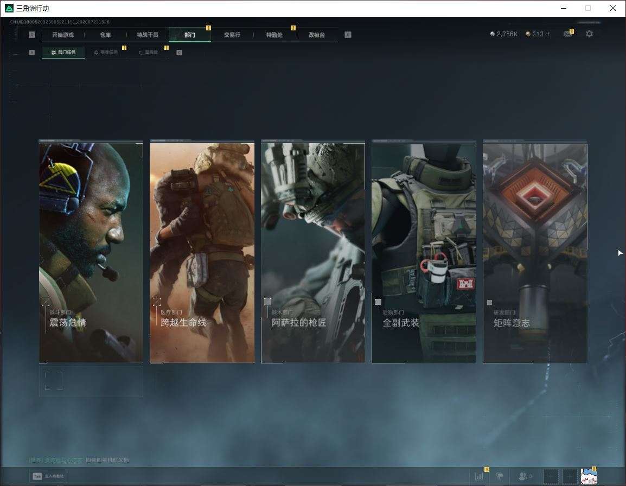This screenshot has width=626, height=486.
Task: Open the friends list icon
Action: point(524,476)
